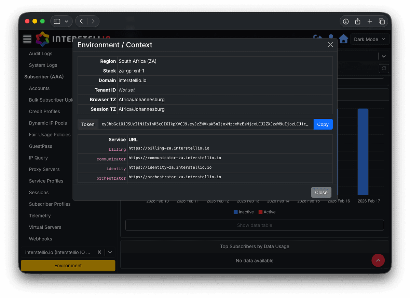Screen dimensions: 410x298
Task: Click the Token text field
Action: tap(206, 124)
